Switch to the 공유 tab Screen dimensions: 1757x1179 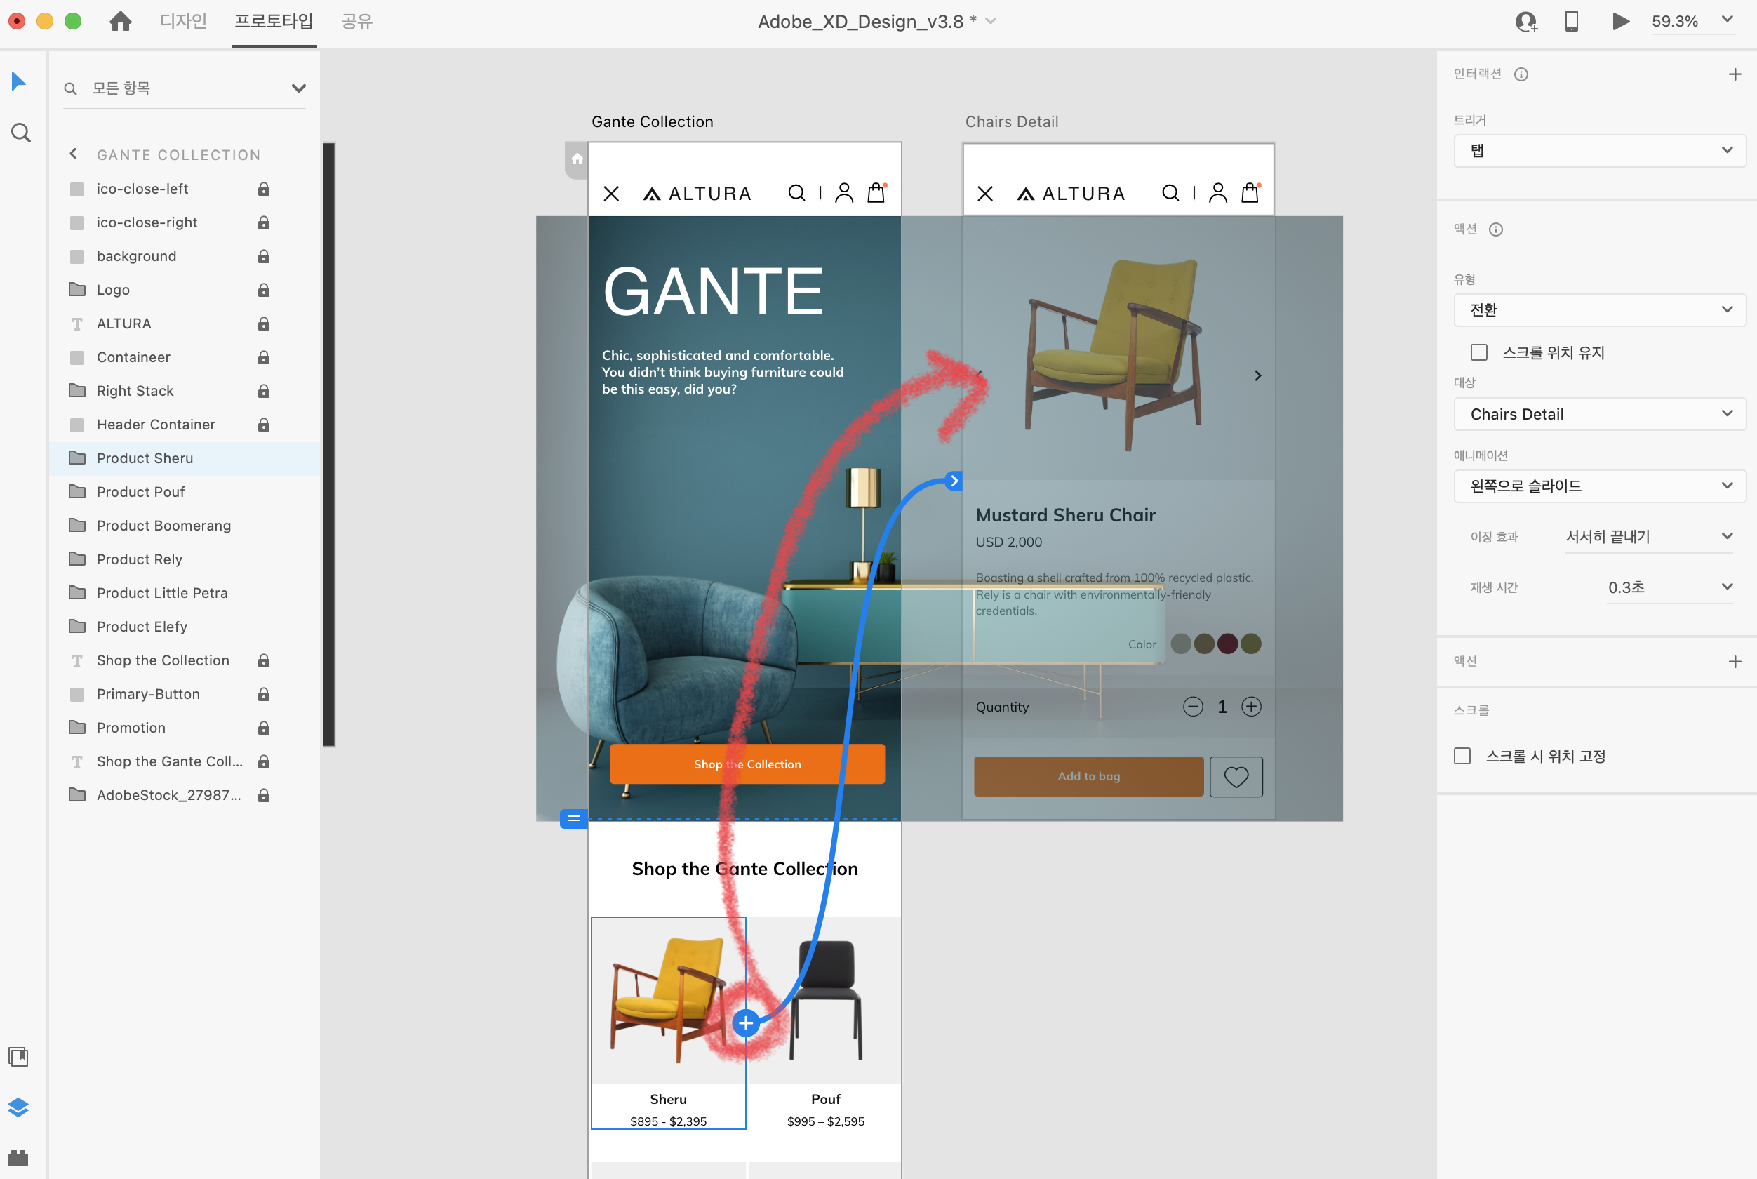pos(356,21)
